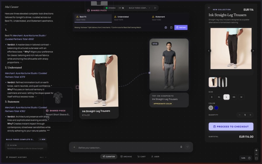Click the large product image in detail panel
Image resolution: width=262 pixels, height=164 pixels.
coord(231,48)
